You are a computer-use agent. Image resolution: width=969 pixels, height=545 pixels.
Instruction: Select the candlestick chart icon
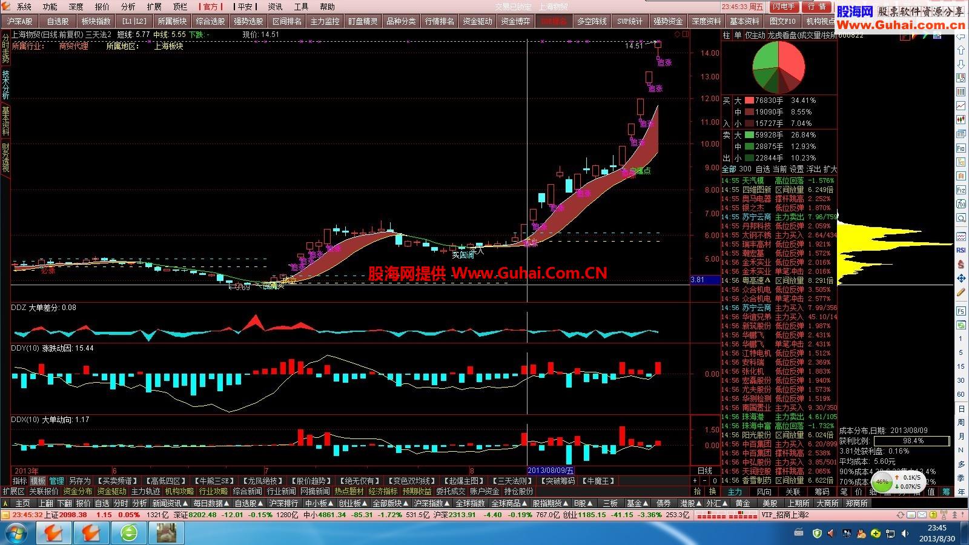961,119
